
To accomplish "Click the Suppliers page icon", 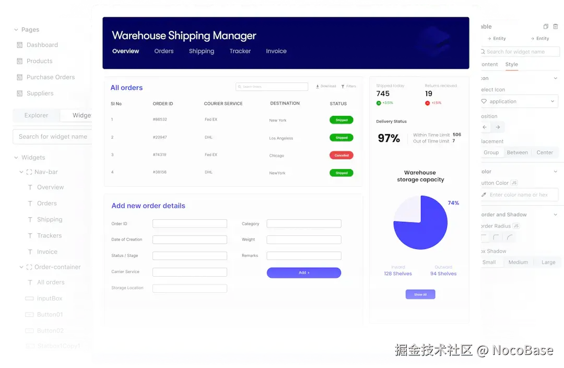I will [x=20, y=93].
